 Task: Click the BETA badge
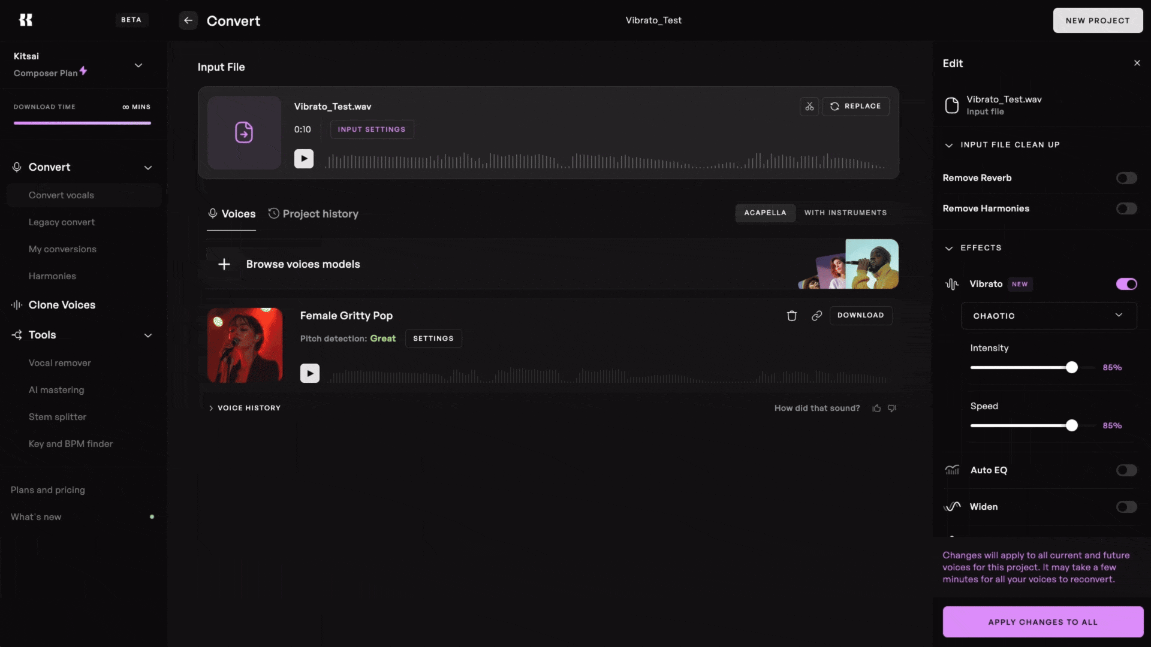point(131,20)
